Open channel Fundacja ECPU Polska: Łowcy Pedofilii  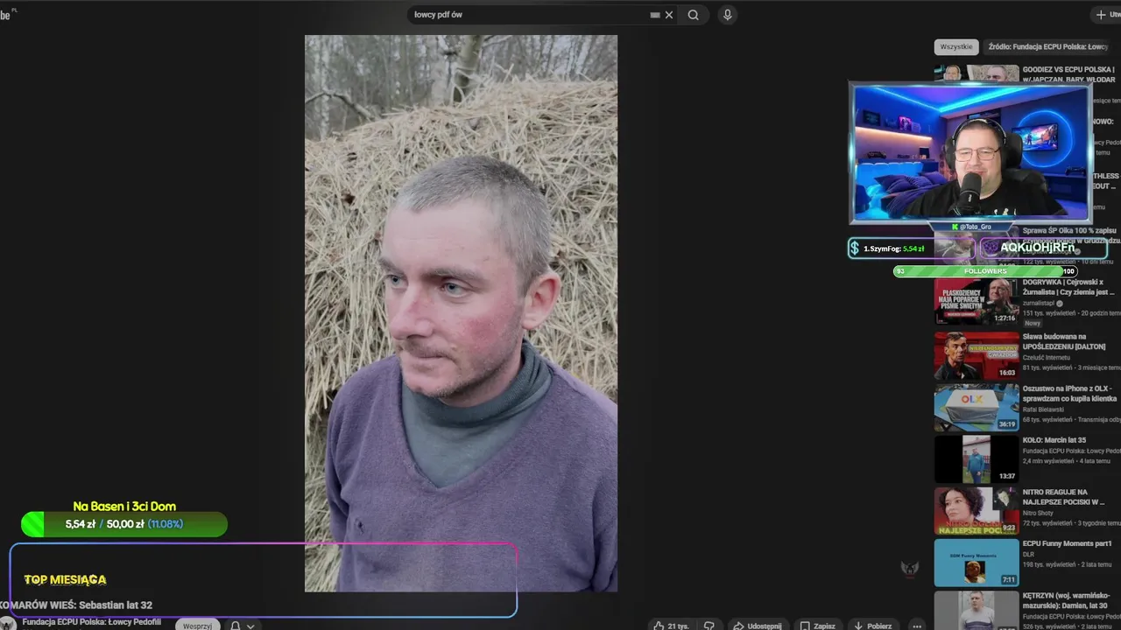[x=91, y=622]
